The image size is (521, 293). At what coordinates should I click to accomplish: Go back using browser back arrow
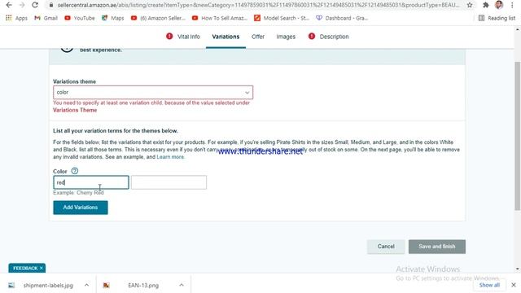click(9, 5)
